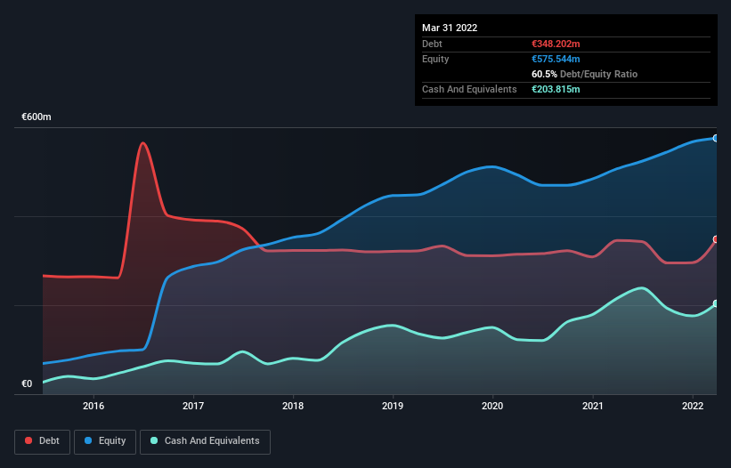Select the 2019 axis label

(x=393, y=406)
